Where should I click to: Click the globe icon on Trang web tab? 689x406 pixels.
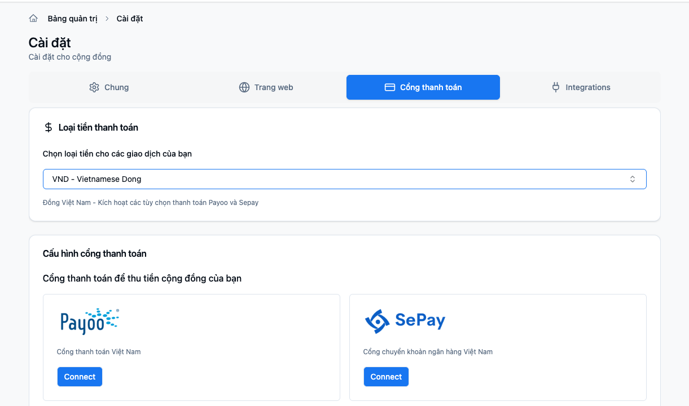[244, 87]
